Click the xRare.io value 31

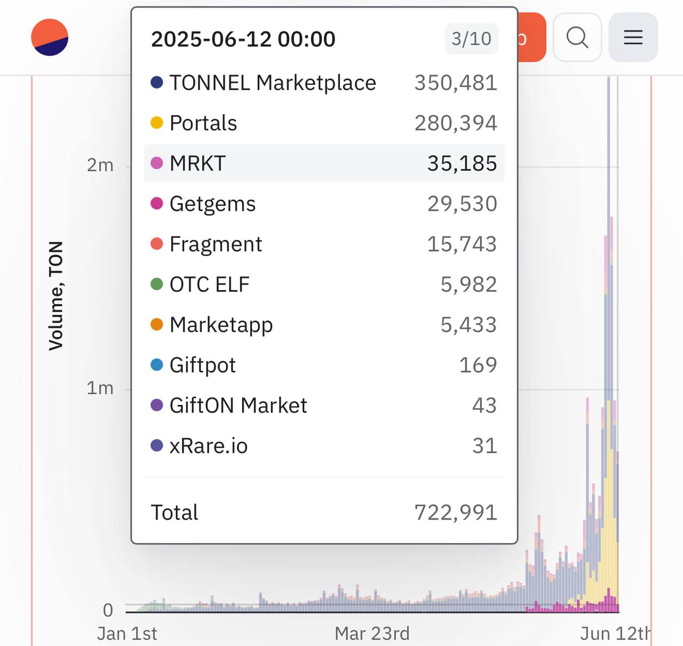[485, 446]
